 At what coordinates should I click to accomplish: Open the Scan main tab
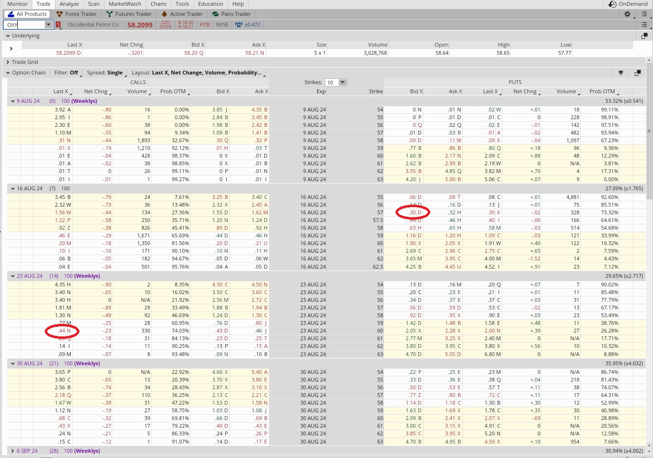click(x=94, y=4)
